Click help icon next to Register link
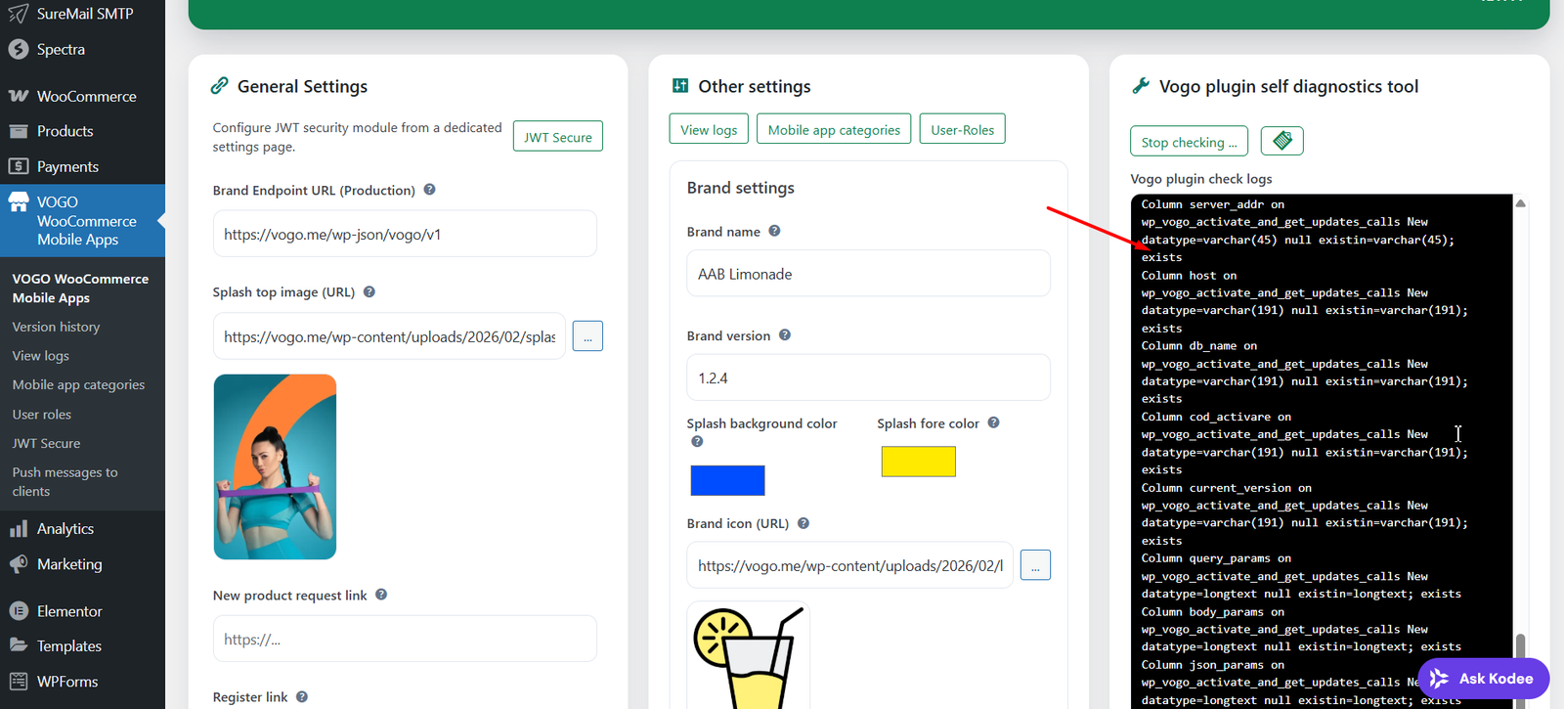The height and width of the screenshot is (709, 1564). click(302, 697)
